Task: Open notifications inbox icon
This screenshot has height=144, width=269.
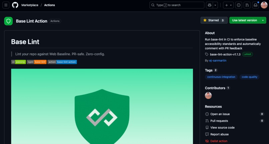Action: 255,5
